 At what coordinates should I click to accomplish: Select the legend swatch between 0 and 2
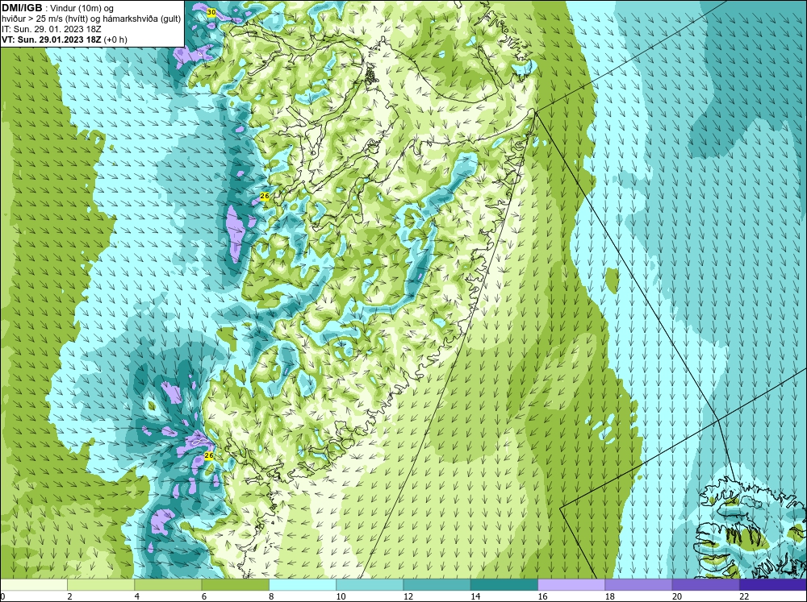tap(34, 584)
